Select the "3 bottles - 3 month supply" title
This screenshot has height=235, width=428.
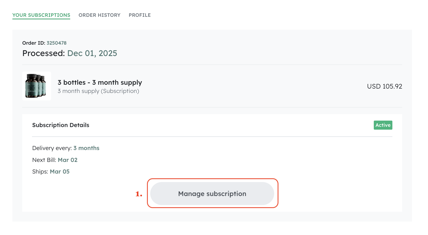click(x=100, y=82)
